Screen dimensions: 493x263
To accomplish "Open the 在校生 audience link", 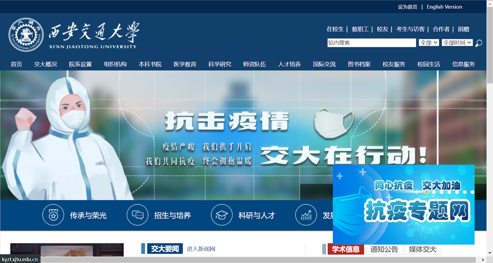I will (x=335, y=29).
